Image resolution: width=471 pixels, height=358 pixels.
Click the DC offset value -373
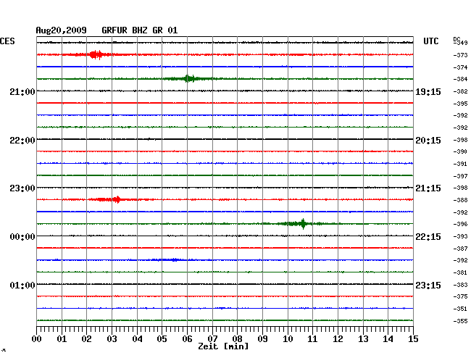click(x=460, y=55)
